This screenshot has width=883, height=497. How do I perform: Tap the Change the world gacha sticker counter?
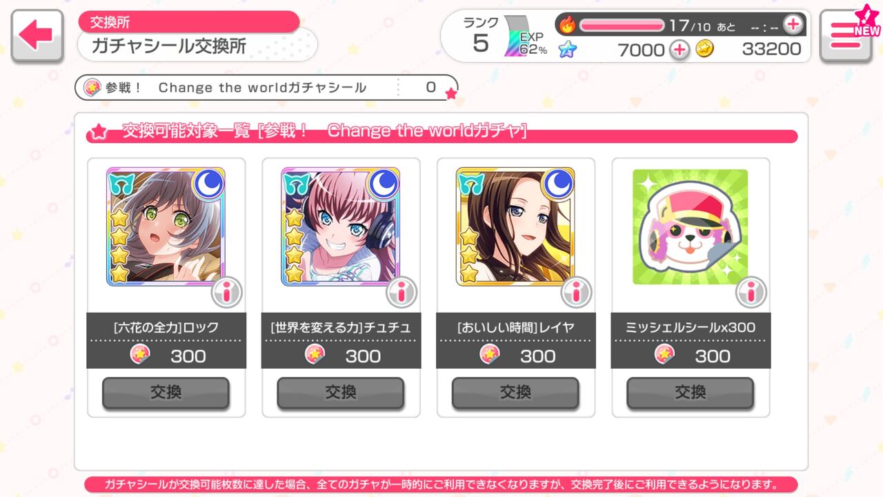(266, 88)
